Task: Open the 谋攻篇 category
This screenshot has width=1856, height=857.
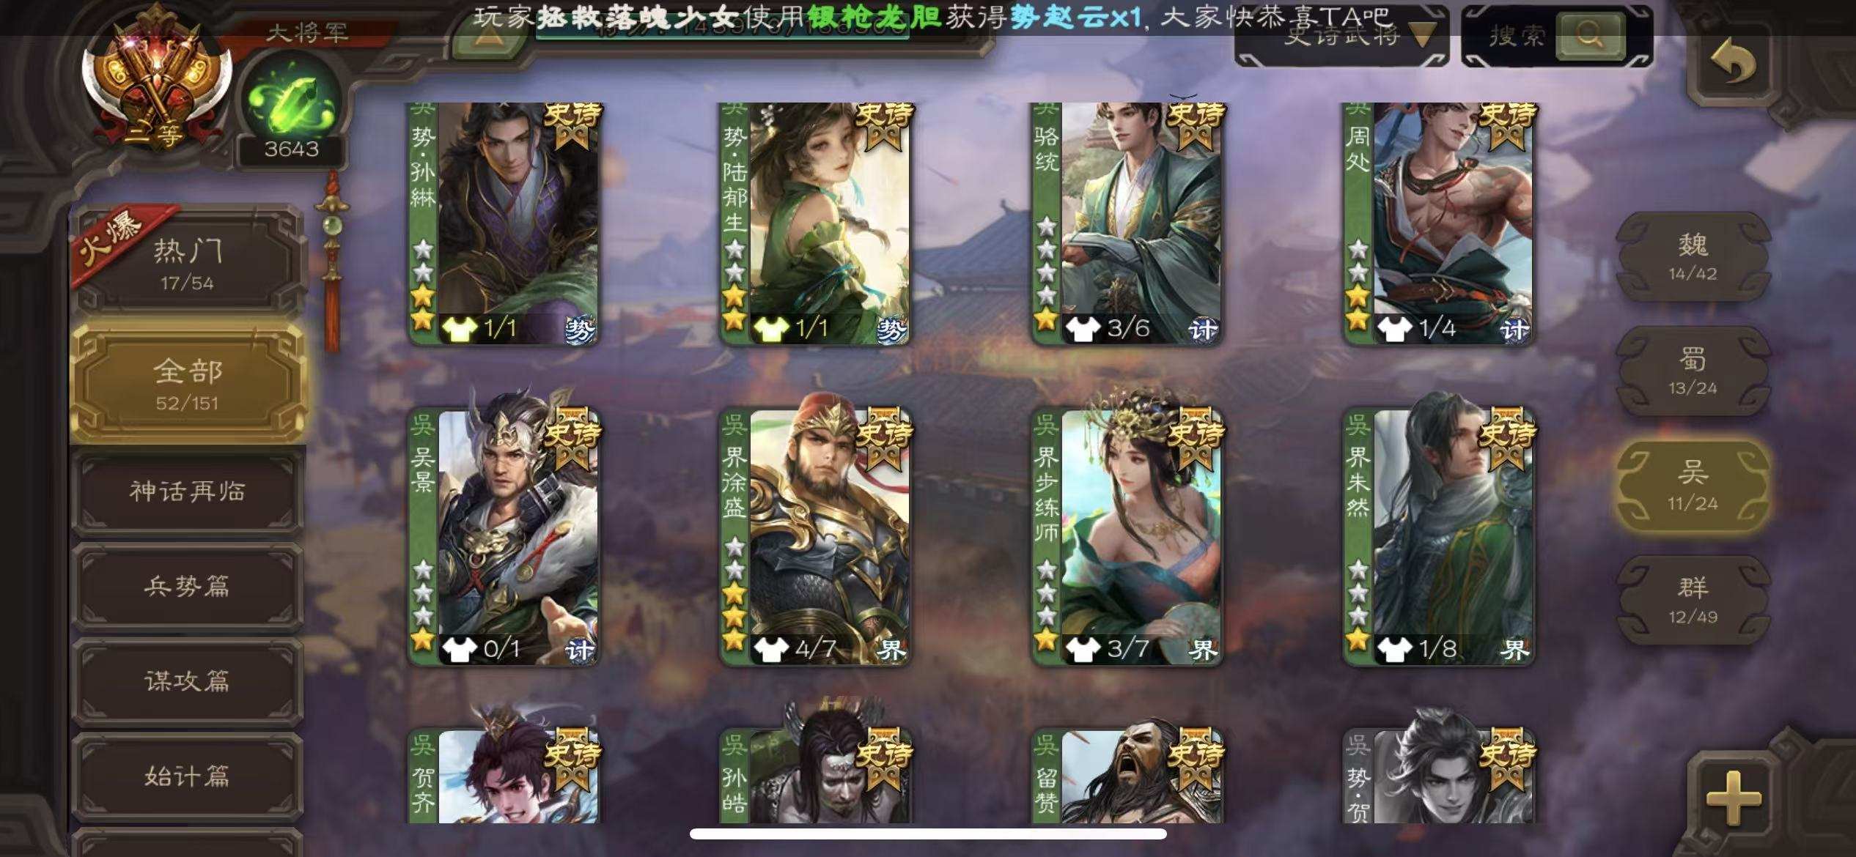Action: coord(187,681)
